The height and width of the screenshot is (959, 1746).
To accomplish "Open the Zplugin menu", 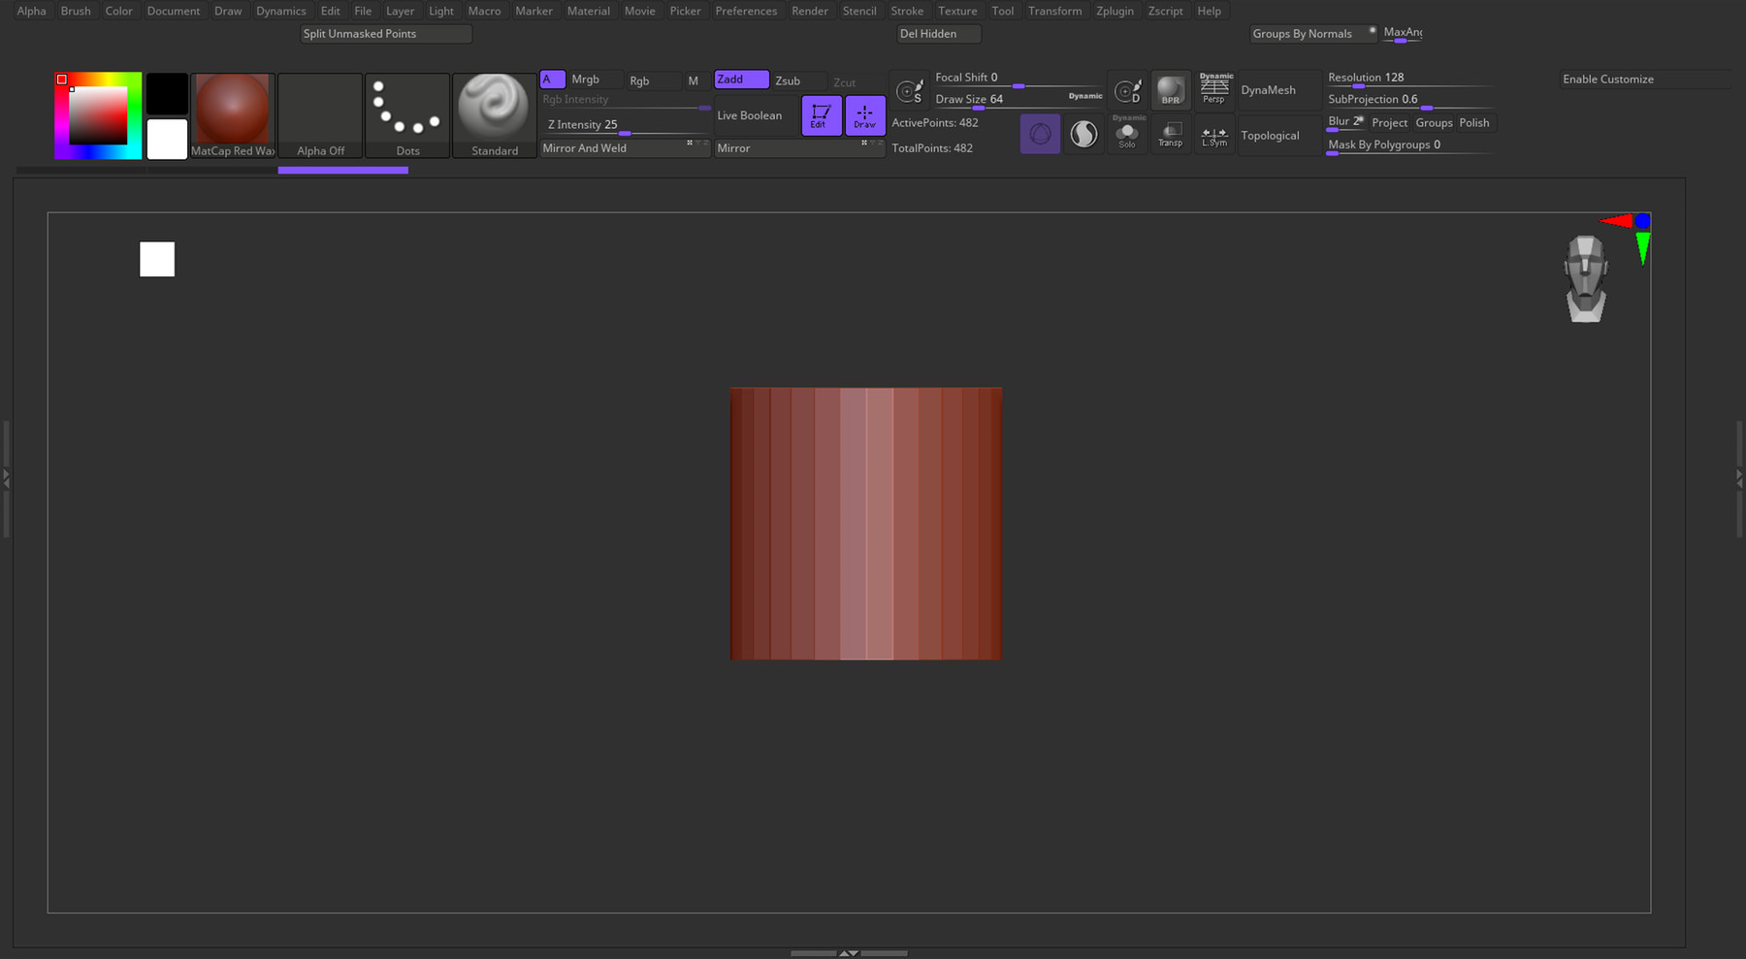I will click(x=1115, y=11).
